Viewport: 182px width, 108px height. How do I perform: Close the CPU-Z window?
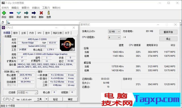point(74,28)
